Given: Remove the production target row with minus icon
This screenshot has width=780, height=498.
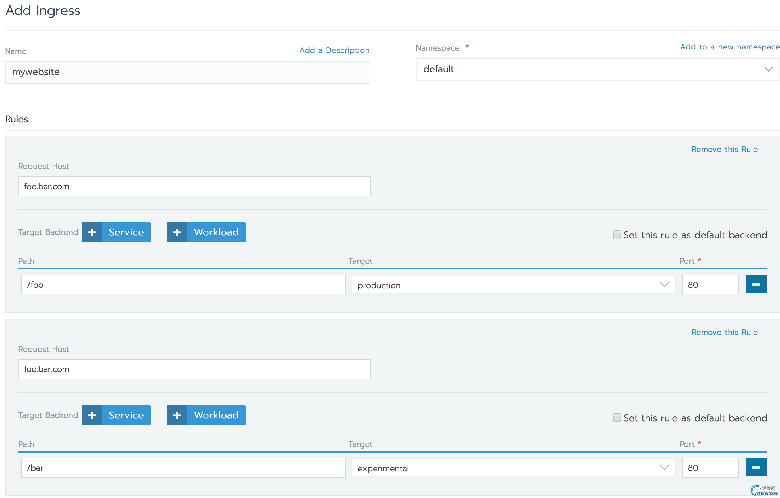Looking at the screenshot, I should tap(756, 284).
